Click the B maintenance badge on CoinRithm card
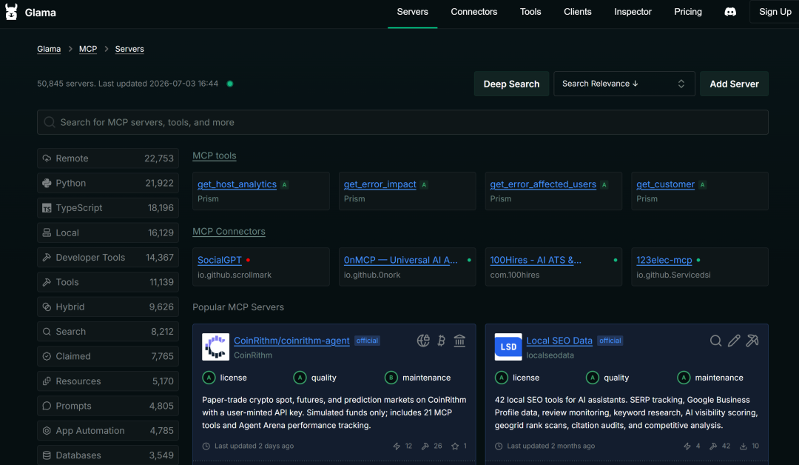Screen dimensions: 799x465 pyautogui.click(x=391, y=378)
